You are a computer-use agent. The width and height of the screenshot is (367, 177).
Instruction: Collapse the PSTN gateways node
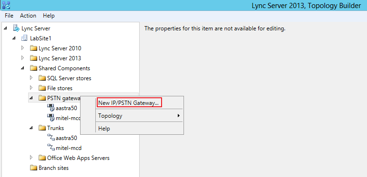tap(31, 98)
